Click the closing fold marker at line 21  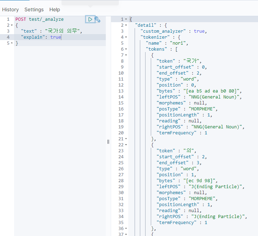[x=126, y=139]
